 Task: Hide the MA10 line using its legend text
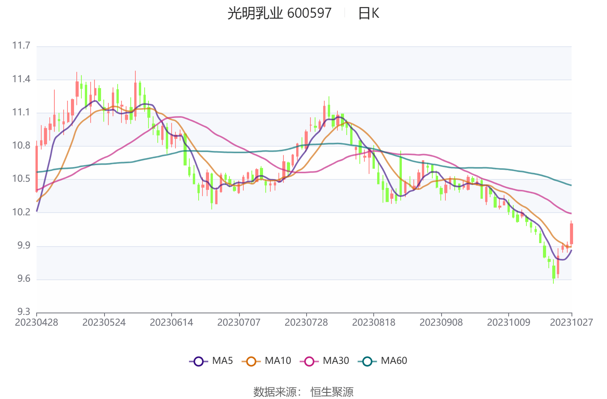pyautogui.click(x=278, y=361)
